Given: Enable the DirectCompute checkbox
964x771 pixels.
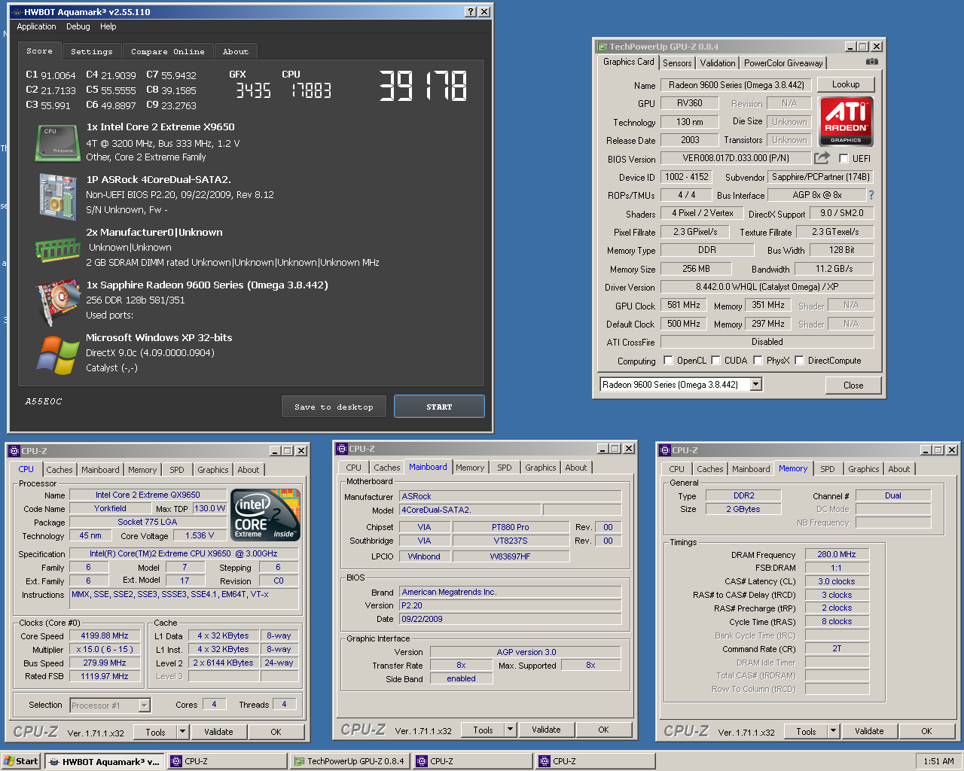Looking at the screenshot, I should pos(799,361).
